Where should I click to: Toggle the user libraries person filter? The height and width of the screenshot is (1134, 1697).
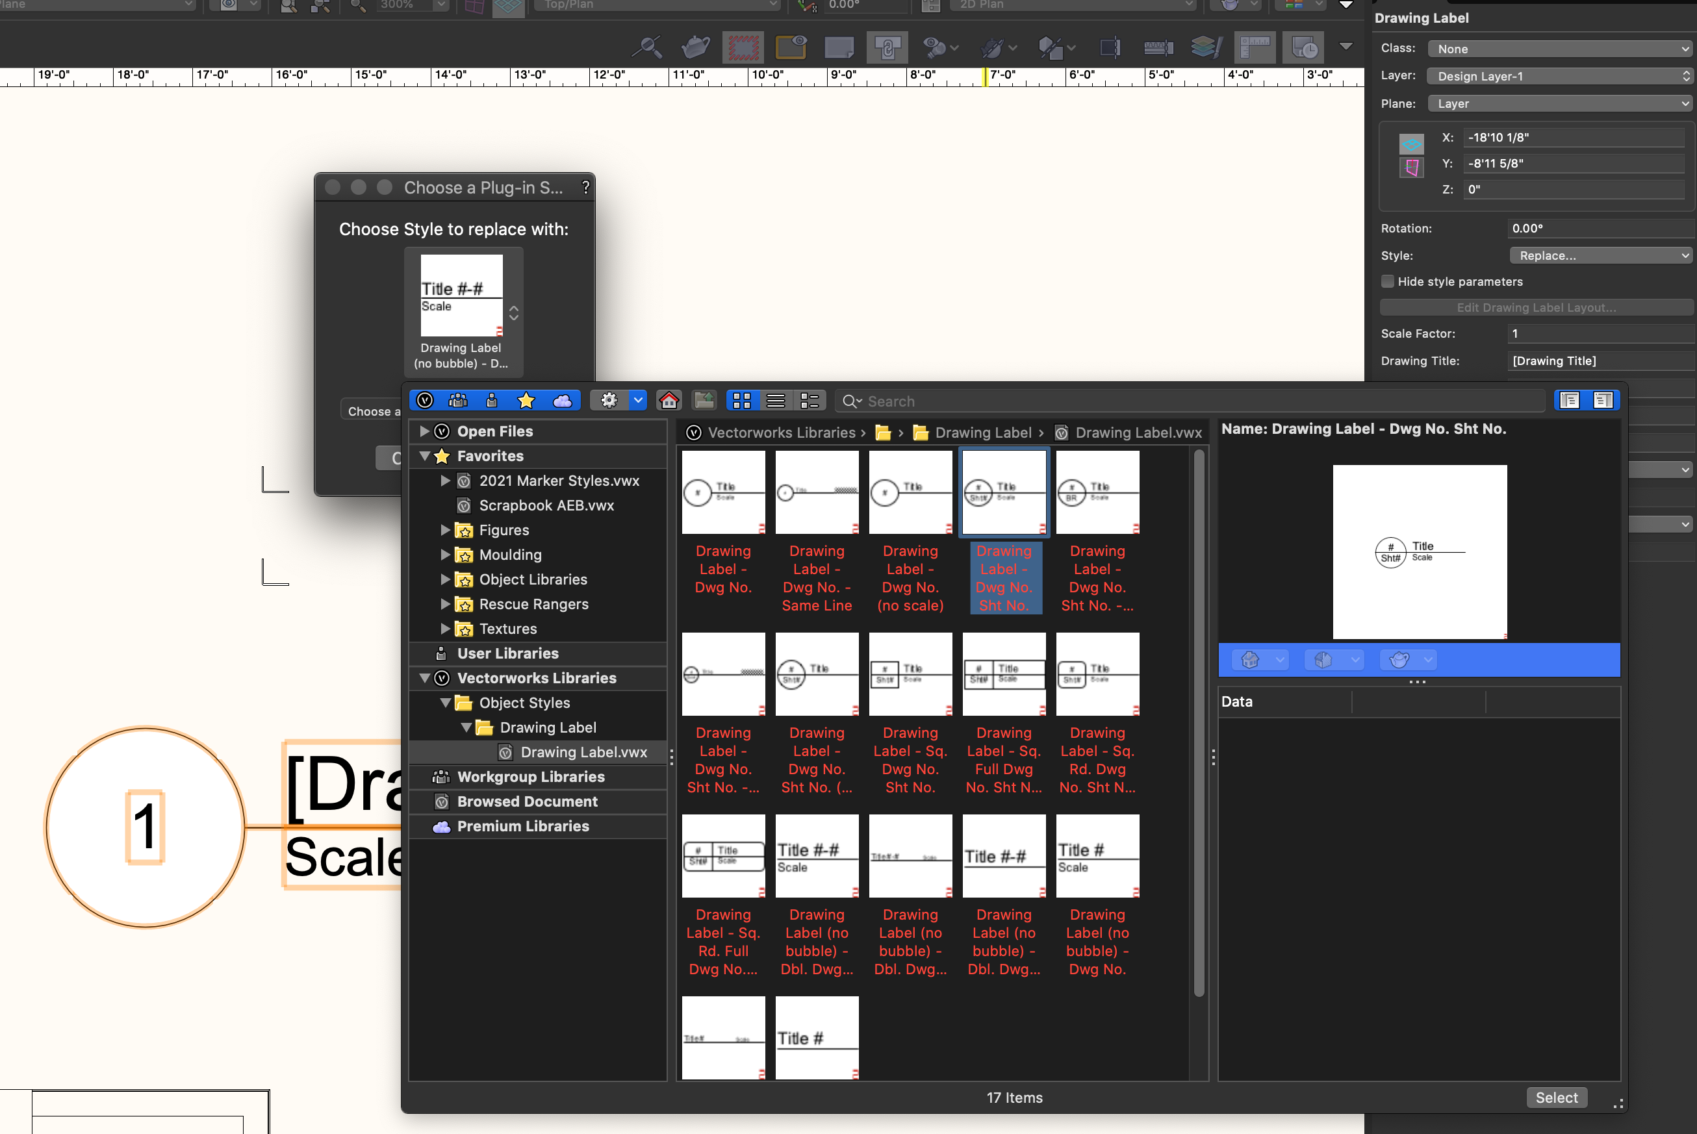click(x=492, y=400)
